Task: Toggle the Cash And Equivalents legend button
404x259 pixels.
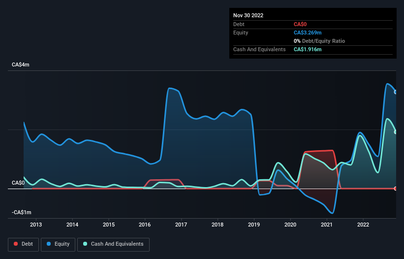Action: coord(113,244)
